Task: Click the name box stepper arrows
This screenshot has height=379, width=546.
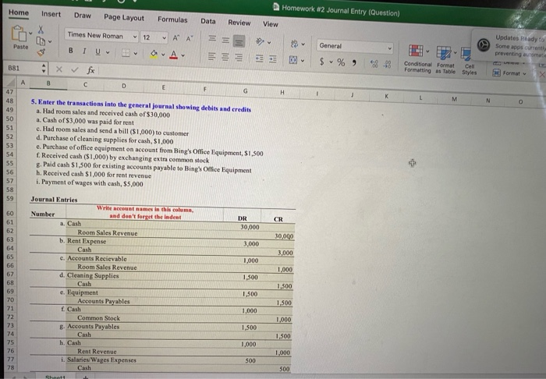Action: pos(44,69)
